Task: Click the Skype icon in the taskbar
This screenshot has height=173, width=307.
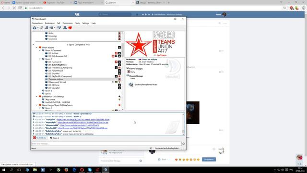Action: [90, 170]
